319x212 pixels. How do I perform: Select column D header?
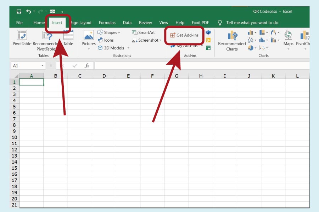pyautogui.click(x=104, y=76)
